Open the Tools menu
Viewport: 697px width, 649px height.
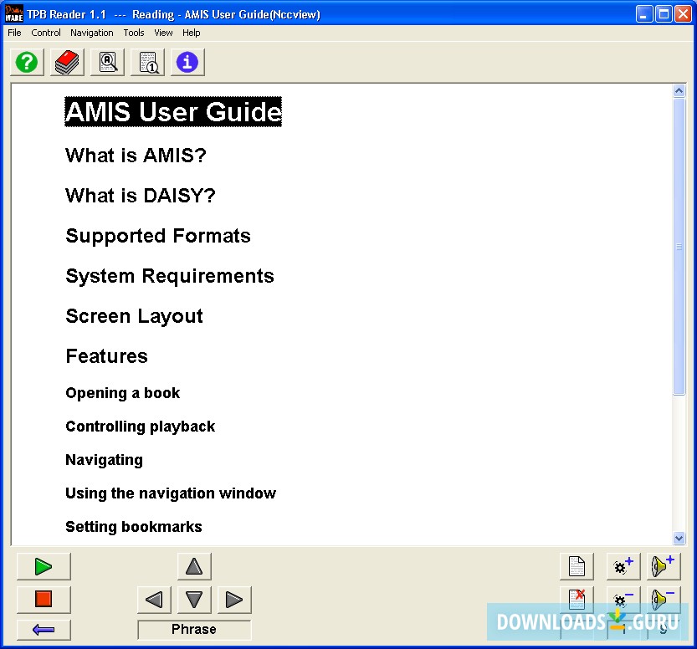coord(134,33)
